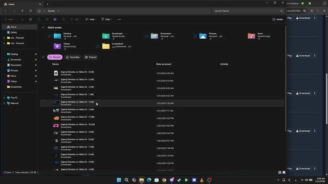Select Gallery in the navigation pane

tap(19, 32)
